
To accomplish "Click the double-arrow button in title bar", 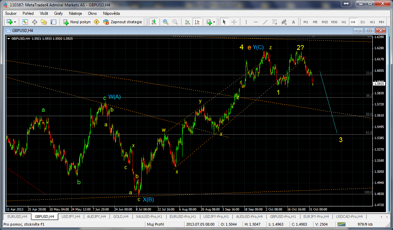I will (346, 3).
